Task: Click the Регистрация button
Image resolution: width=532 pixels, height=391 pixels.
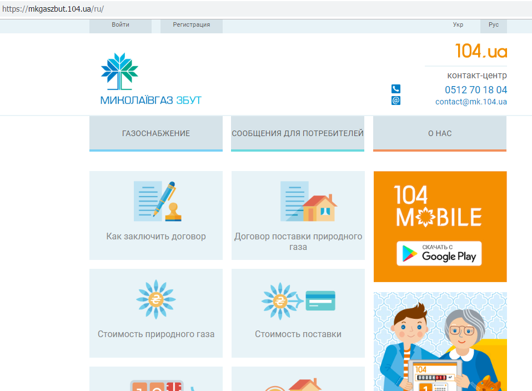Action: pos(191,25)
